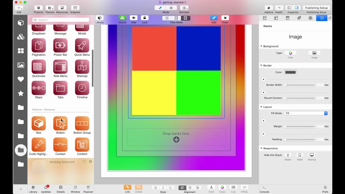Click the Hide eye icon

tap(133, 18)
